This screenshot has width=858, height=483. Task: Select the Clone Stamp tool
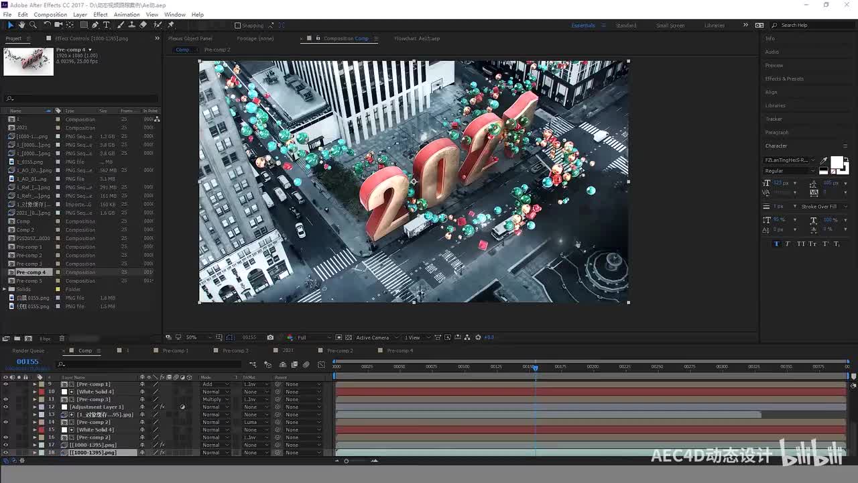(131, 25)
